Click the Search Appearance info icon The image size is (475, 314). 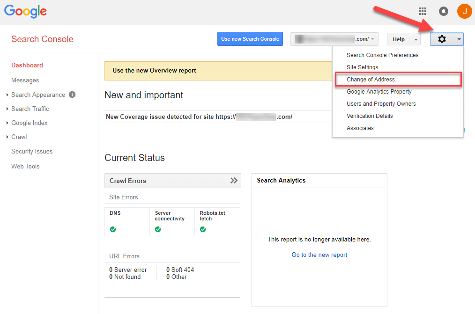point(72,95)
